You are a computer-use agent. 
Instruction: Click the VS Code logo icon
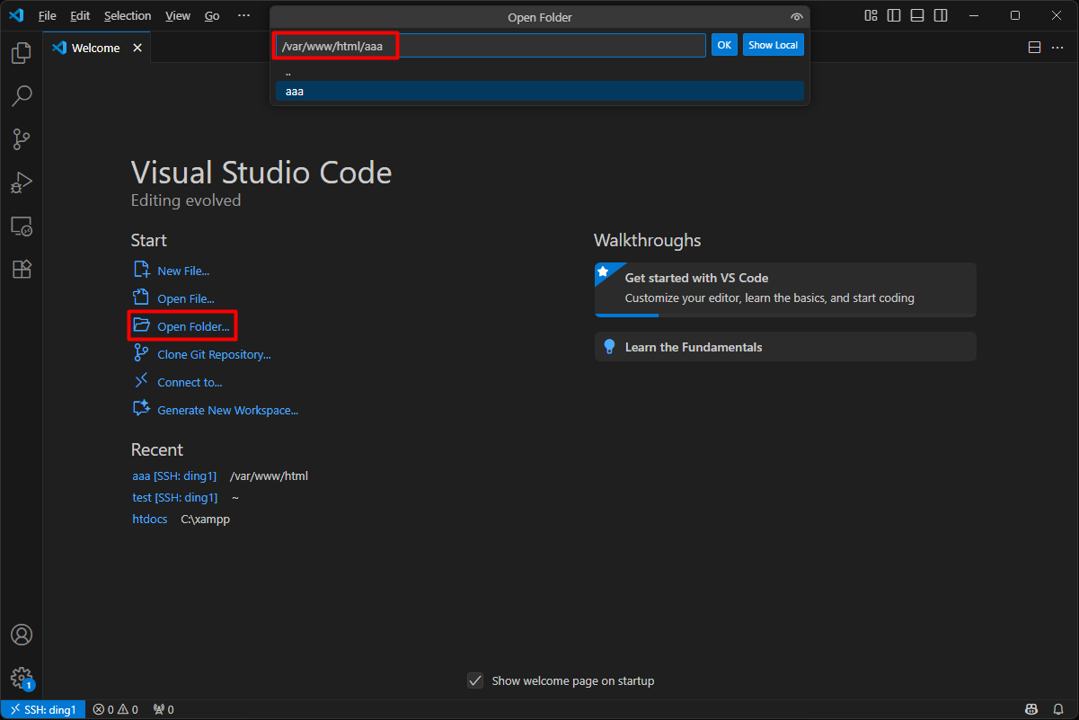[x=16, y=15]
